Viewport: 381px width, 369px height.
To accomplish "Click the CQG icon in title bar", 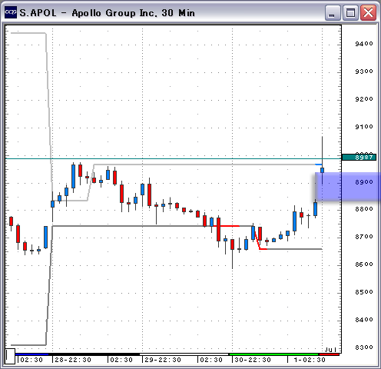I will 11,12.
